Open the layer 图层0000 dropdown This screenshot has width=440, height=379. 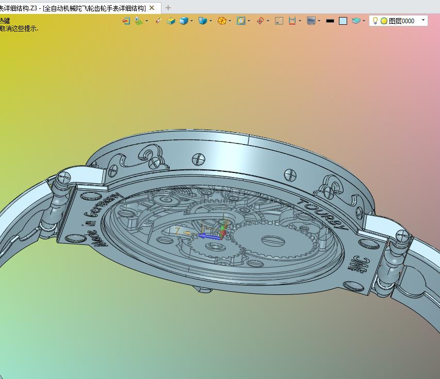[x=423, y=21]
